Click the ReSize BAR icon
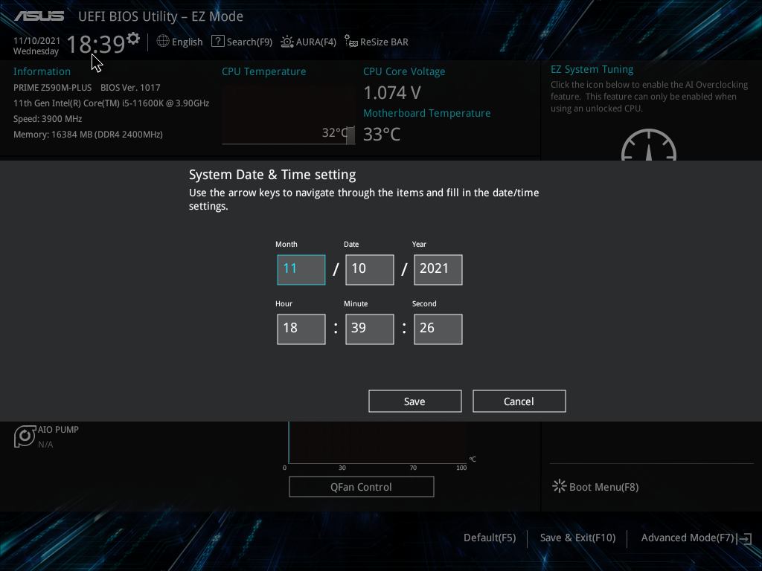Image resolution: width=762 pixels, height=571 pixels. click(351, 42)
